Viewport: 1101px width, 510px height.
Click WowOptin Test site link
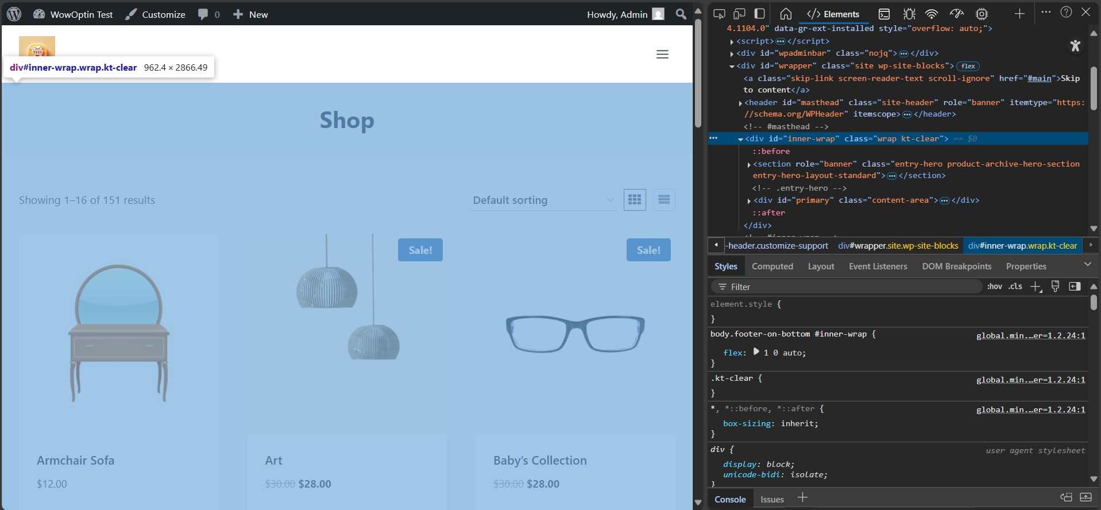pyautogui.click(x=73, y=14)
